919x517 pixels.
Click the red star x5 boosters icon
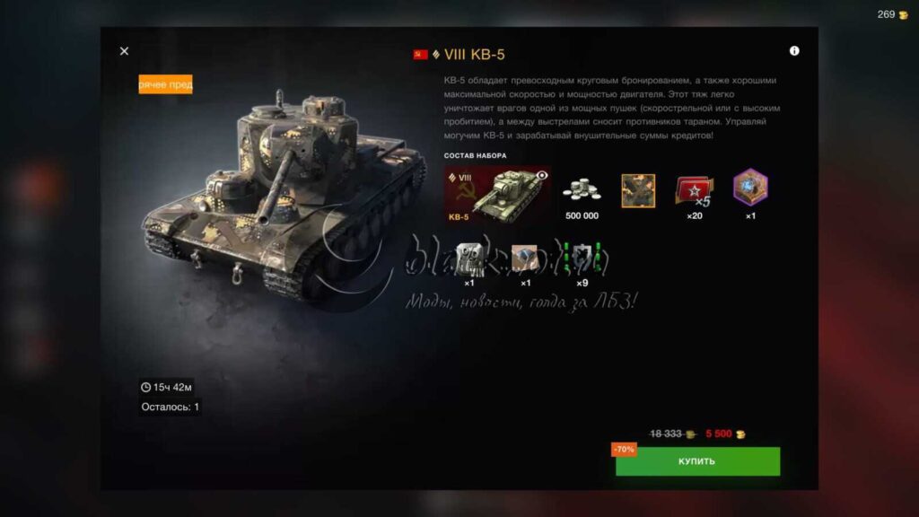pyautogui.click(x=695, y=191)
